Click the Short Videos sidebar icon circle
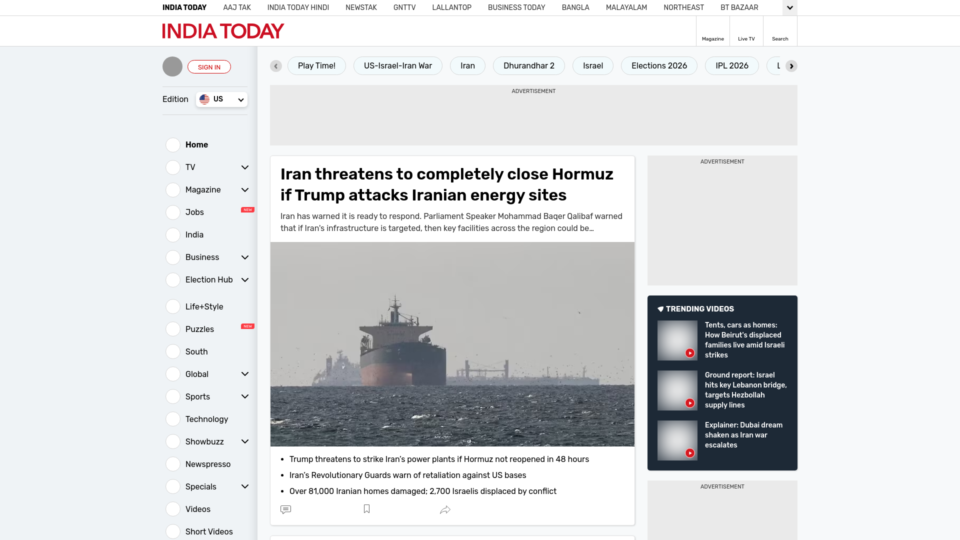Viewport: 960px width, 540px height. coord(173,531)
